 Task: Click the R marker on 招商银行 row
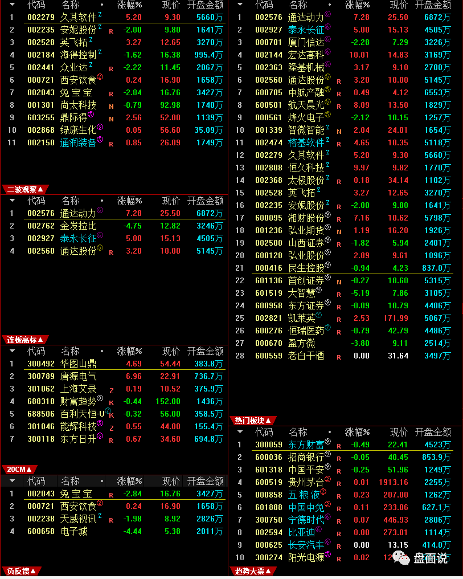(x=339, y=459)
